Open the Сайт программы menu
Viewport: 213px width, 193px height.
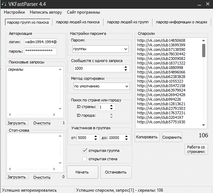[x=83, y=12]
